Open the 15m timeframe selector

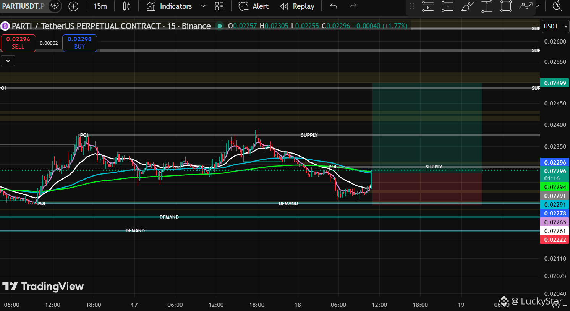point(100,6)
